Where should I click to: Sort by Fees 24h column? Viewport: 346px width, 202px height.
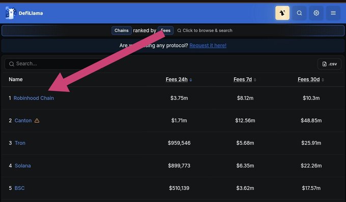[x=179, y=80]
